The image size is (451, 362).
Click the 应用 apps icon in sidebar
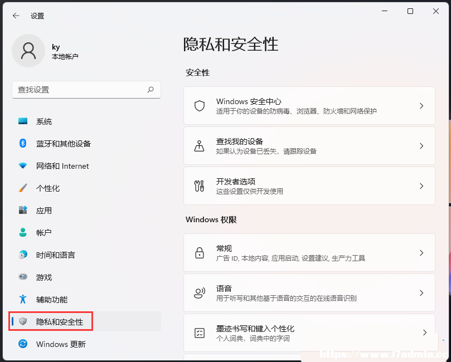pos(23,210)
